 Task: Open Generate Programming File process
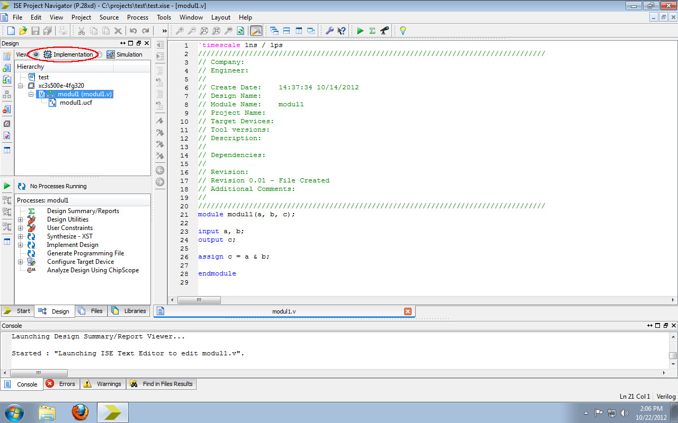coord(85,253)
